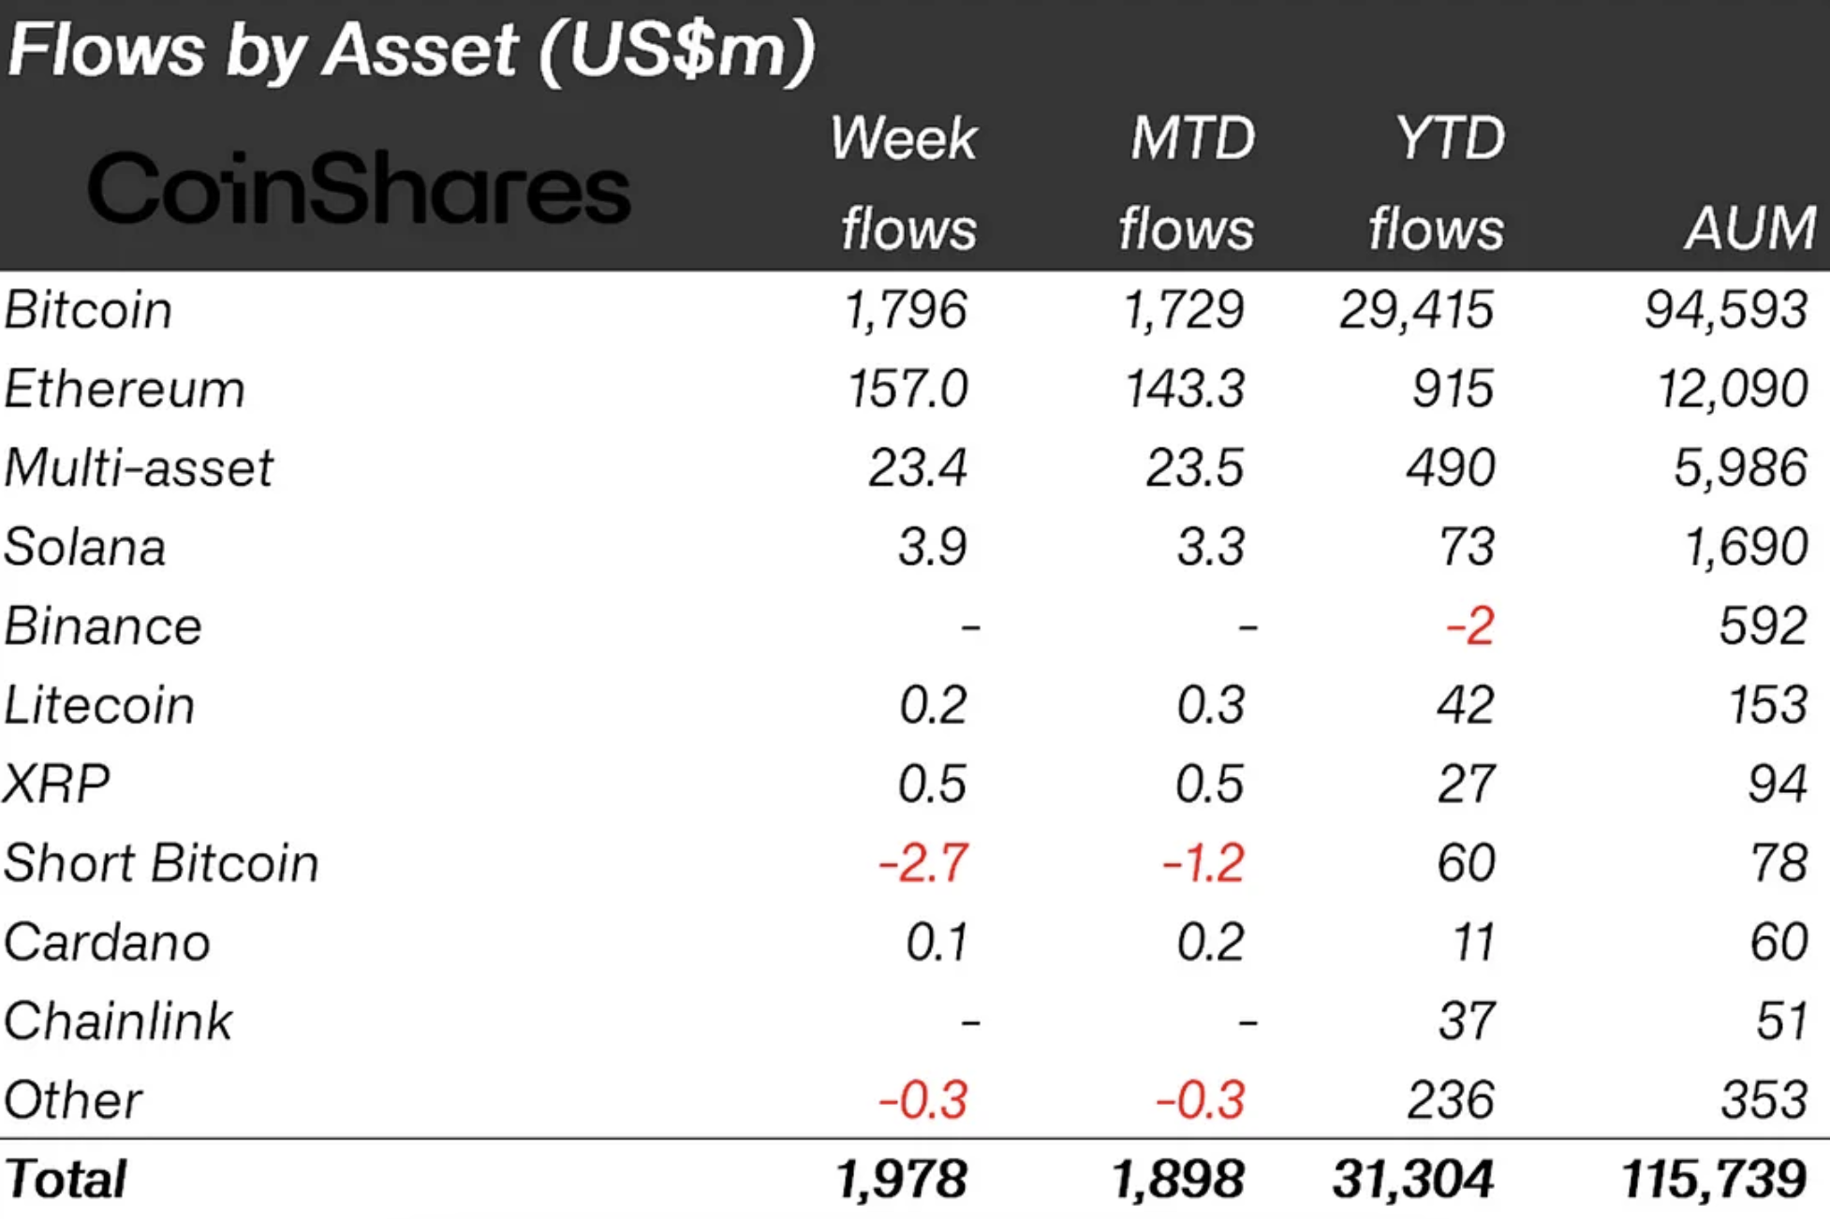Click the Ethereum row label
Screen dimensions: 1830x1219
tap(125, 389)
